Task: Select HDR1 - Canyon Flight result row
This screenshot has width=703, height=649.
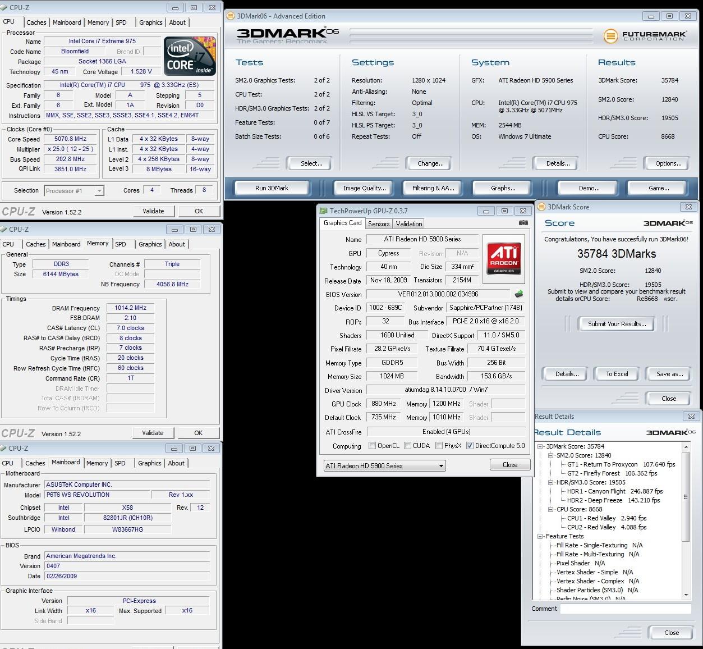Action: (619, 492)
